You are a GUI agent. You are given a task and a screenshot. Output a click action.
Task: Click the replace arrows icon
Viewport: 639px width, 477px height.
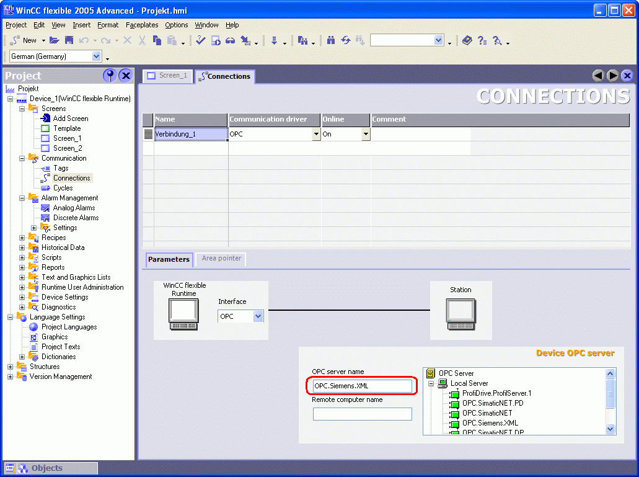point(346,40)
